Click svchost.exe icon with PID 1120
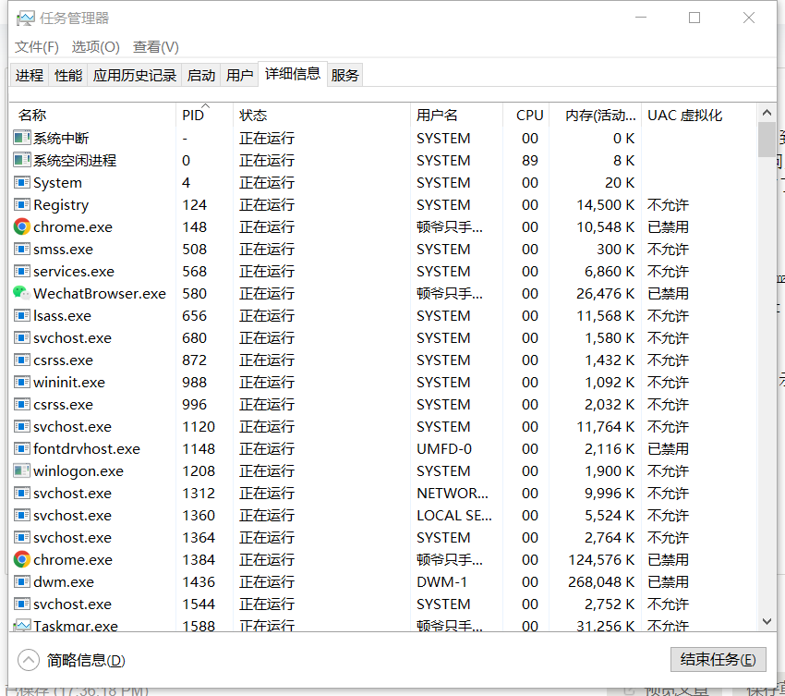Screen dimensions: 785x696 point(21,426)
